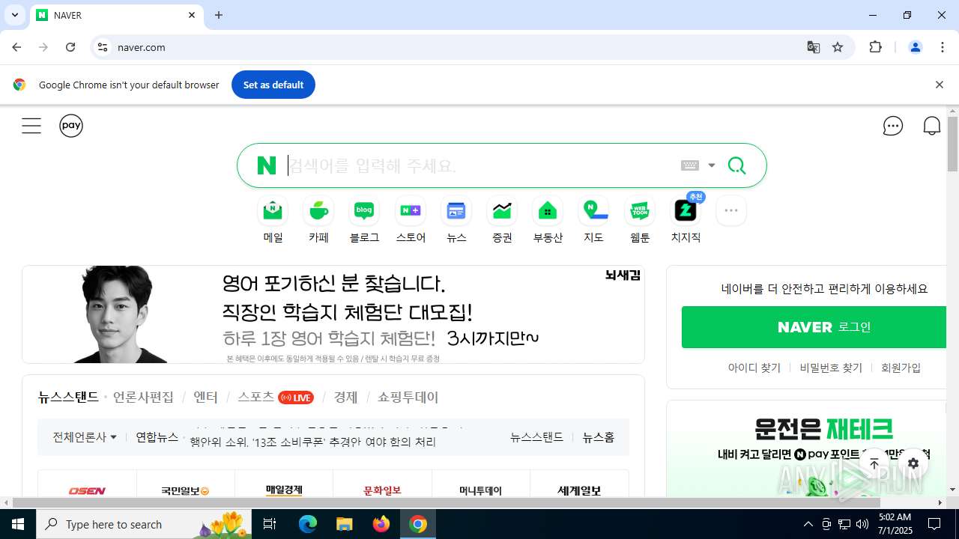Click the vertical page scrollbar thumb

(952, 144)
